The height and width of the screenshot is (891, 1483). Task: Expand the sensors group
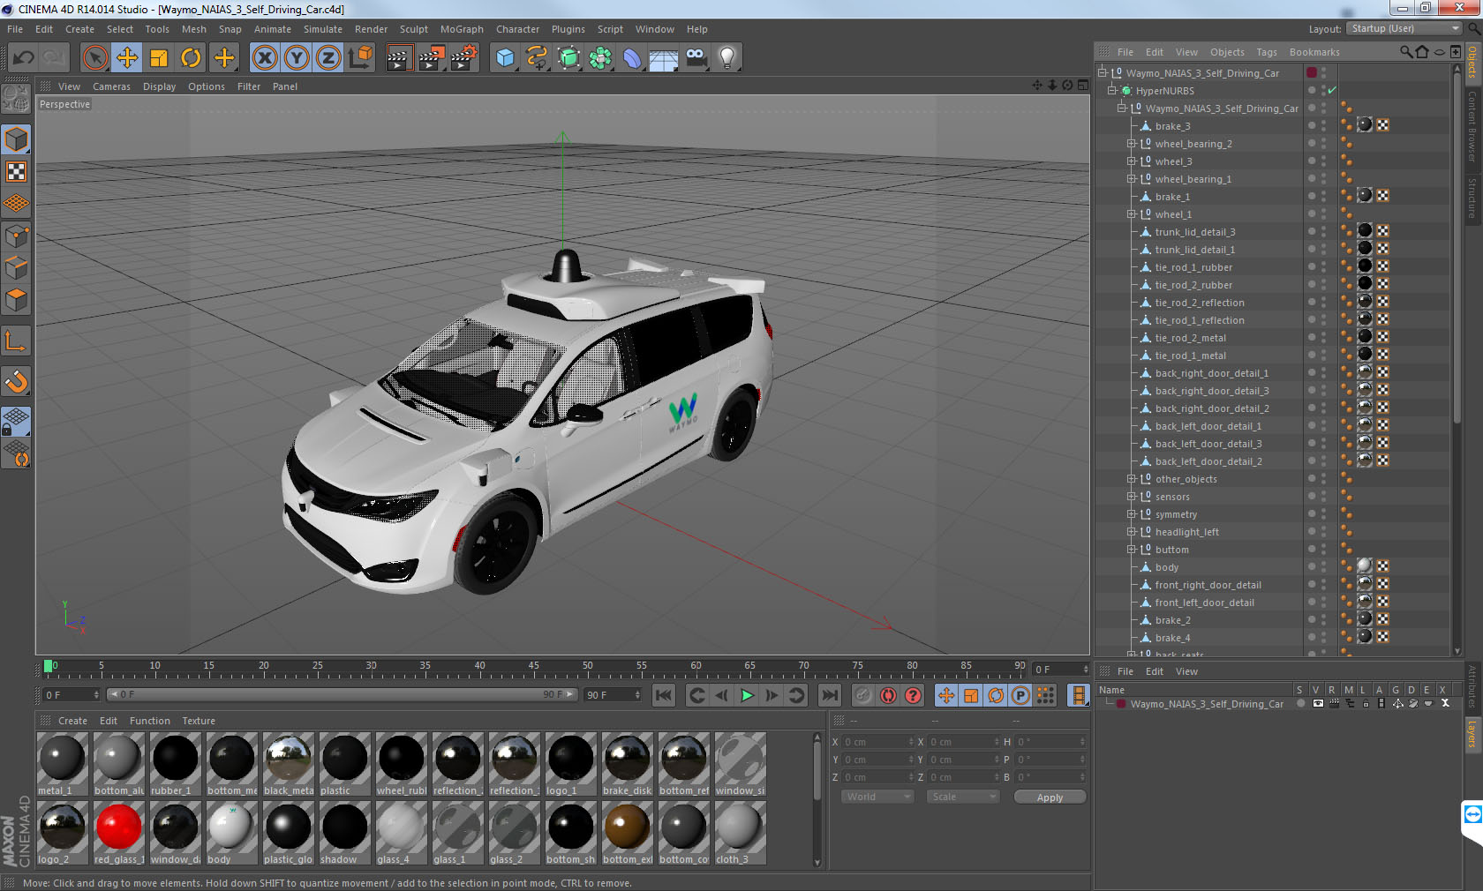(1131, 497)
